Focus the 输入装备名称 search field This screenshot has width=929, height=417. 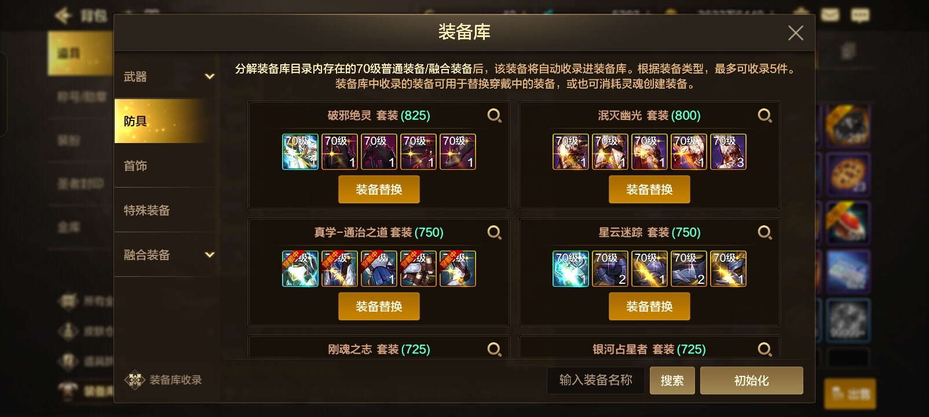pos(595,381)
